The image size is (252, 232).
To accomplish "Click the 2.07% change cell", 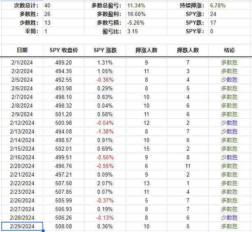I will 105,183.
